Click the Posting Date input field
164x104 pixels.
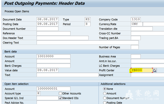tap(48, 24)
